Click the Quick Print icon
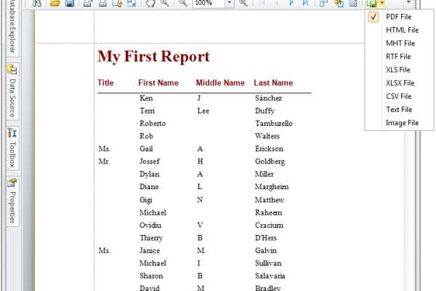The image size is (436, 291). click(102, 3)
